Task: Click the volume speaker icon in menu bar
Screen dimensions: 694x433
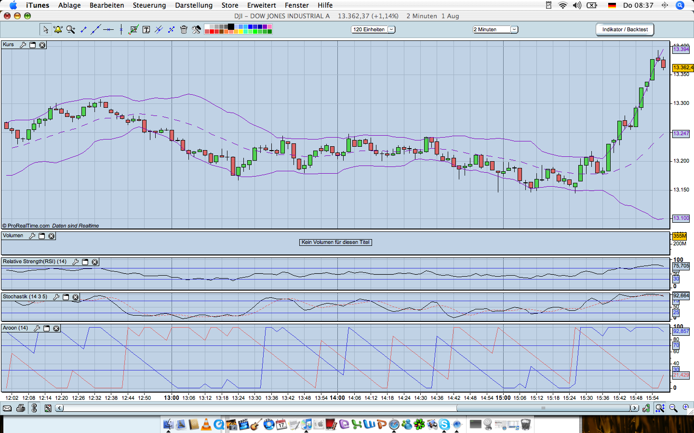Action: coord(577,5)
